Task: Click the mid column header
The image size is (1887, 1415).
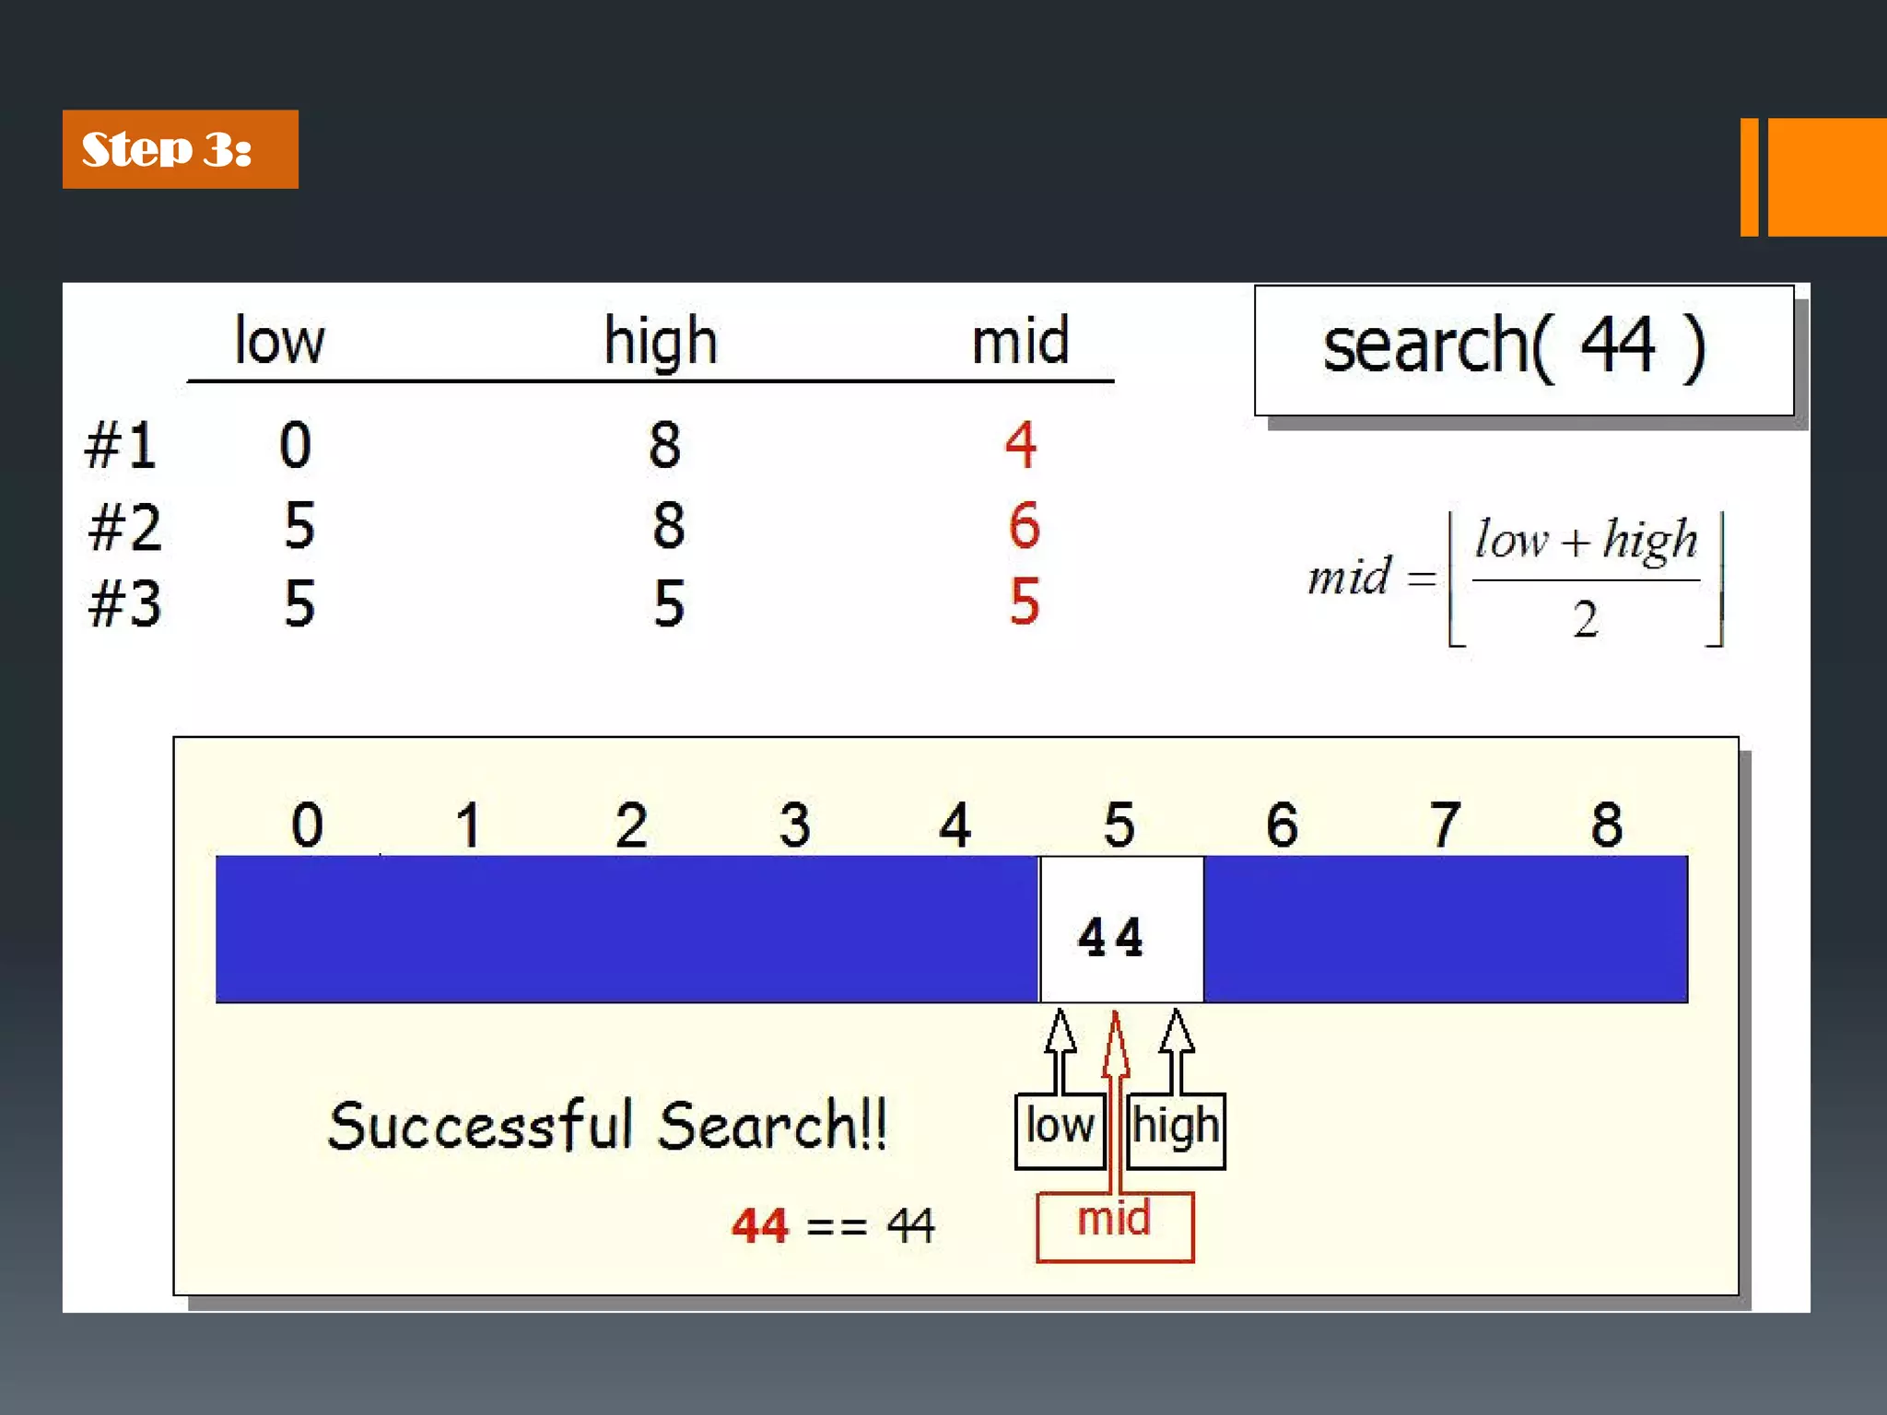Action: 1020,341
